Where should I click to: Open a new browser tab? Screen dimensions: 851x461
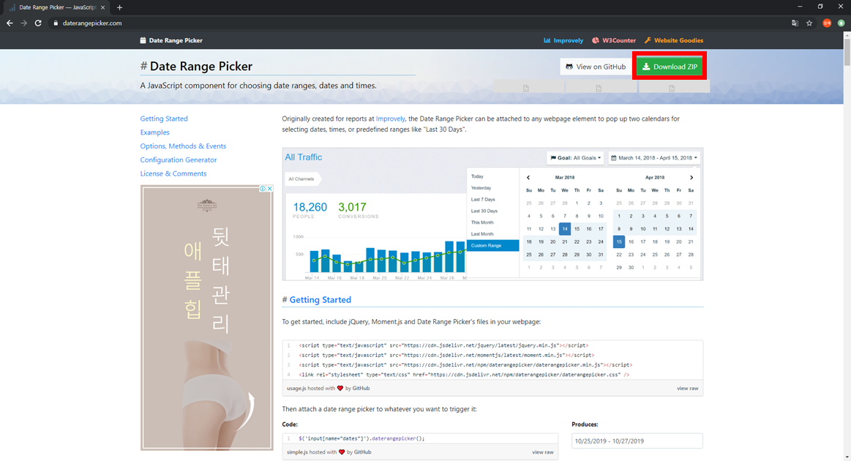119,7
